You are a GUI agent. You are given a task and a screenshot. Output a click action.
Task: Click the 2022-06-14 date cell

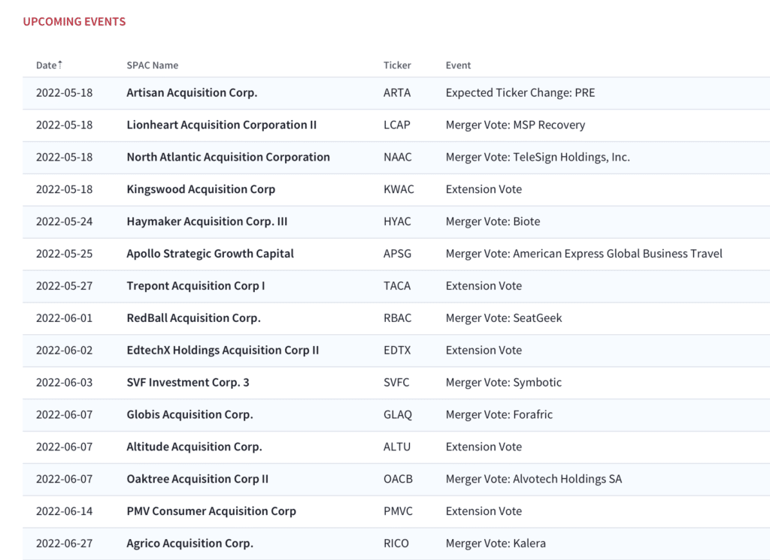pyautogui.click(x=65, y=511)
